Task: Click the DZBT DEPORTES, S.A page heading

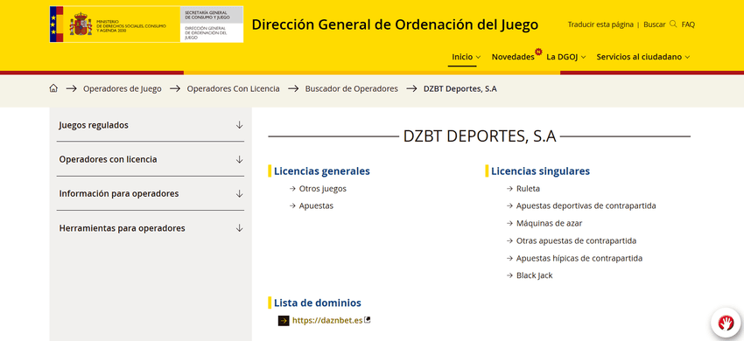Action: pyautogui.click(x=480, y=136)
